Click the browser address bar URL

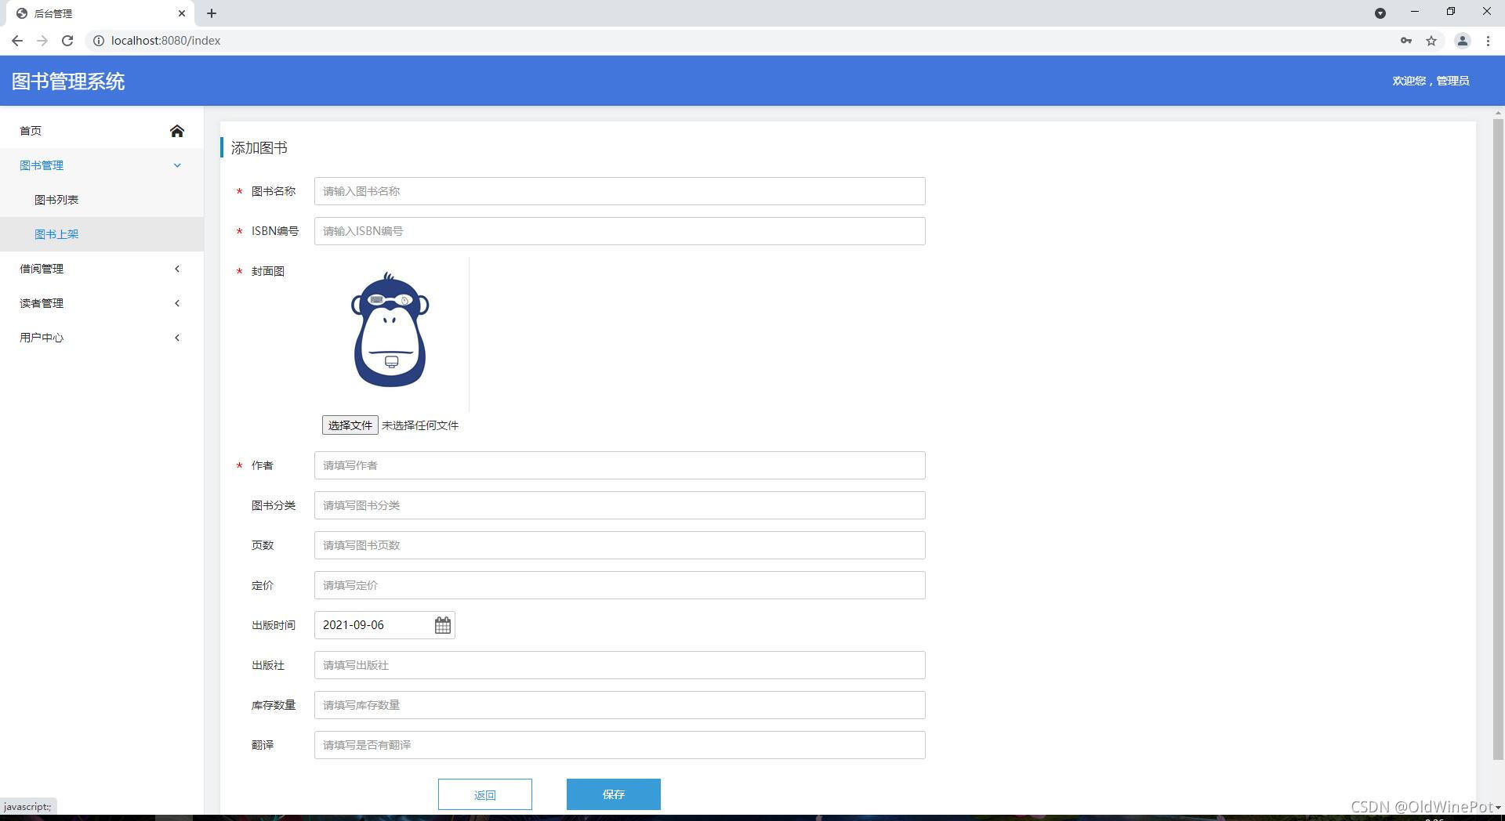[165, 41]
